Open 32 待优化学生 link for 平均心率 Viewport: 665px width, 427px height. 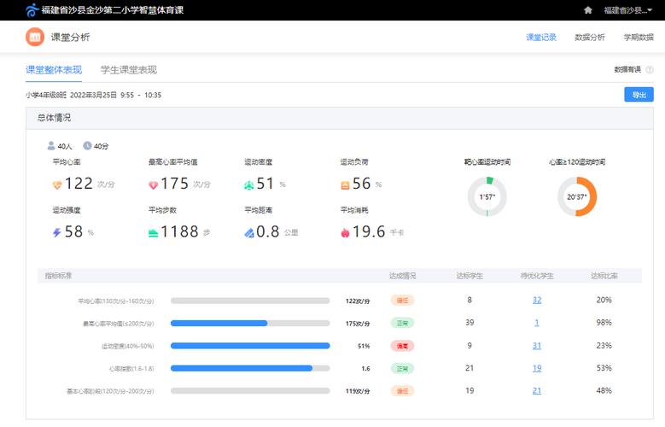537,300
